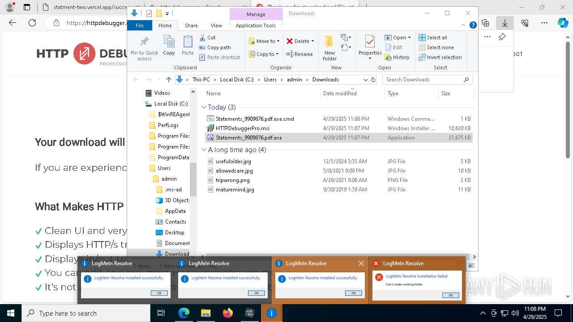This screenshot has height=322, width=573.
Task: Open the Copy to dropdown
Action: 264,54
